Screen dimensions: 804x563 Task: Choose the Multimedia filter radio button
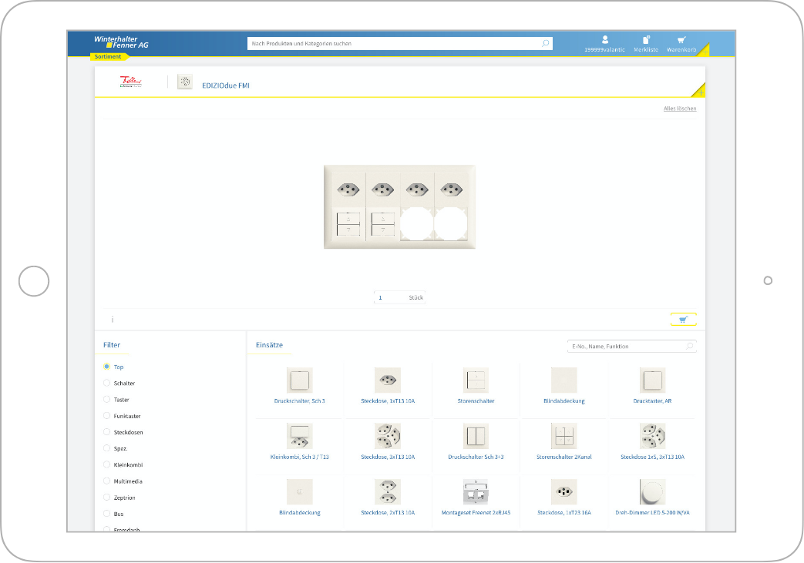click(x=107, y=481)
